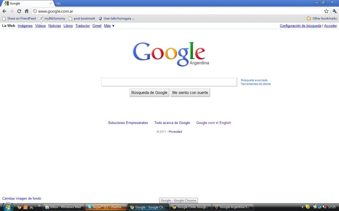Screen dimensions: 339x211
Task: Select La Web in Google's top bar
Action: [9, 26]
